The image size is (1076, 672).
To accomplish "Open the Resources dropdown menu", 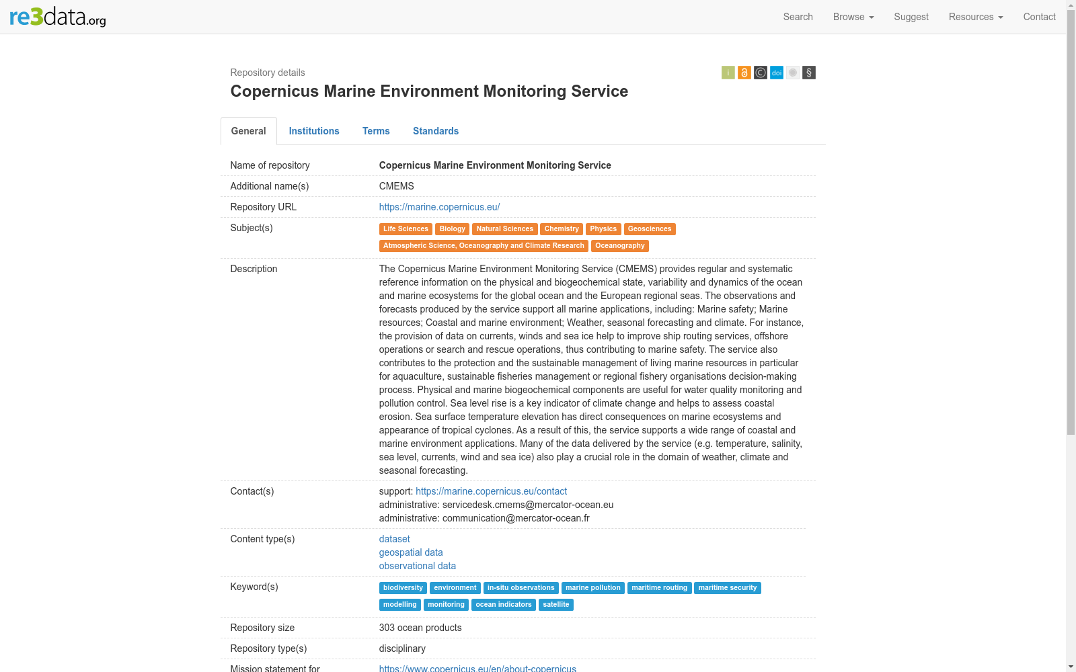I will pos(976,17).
